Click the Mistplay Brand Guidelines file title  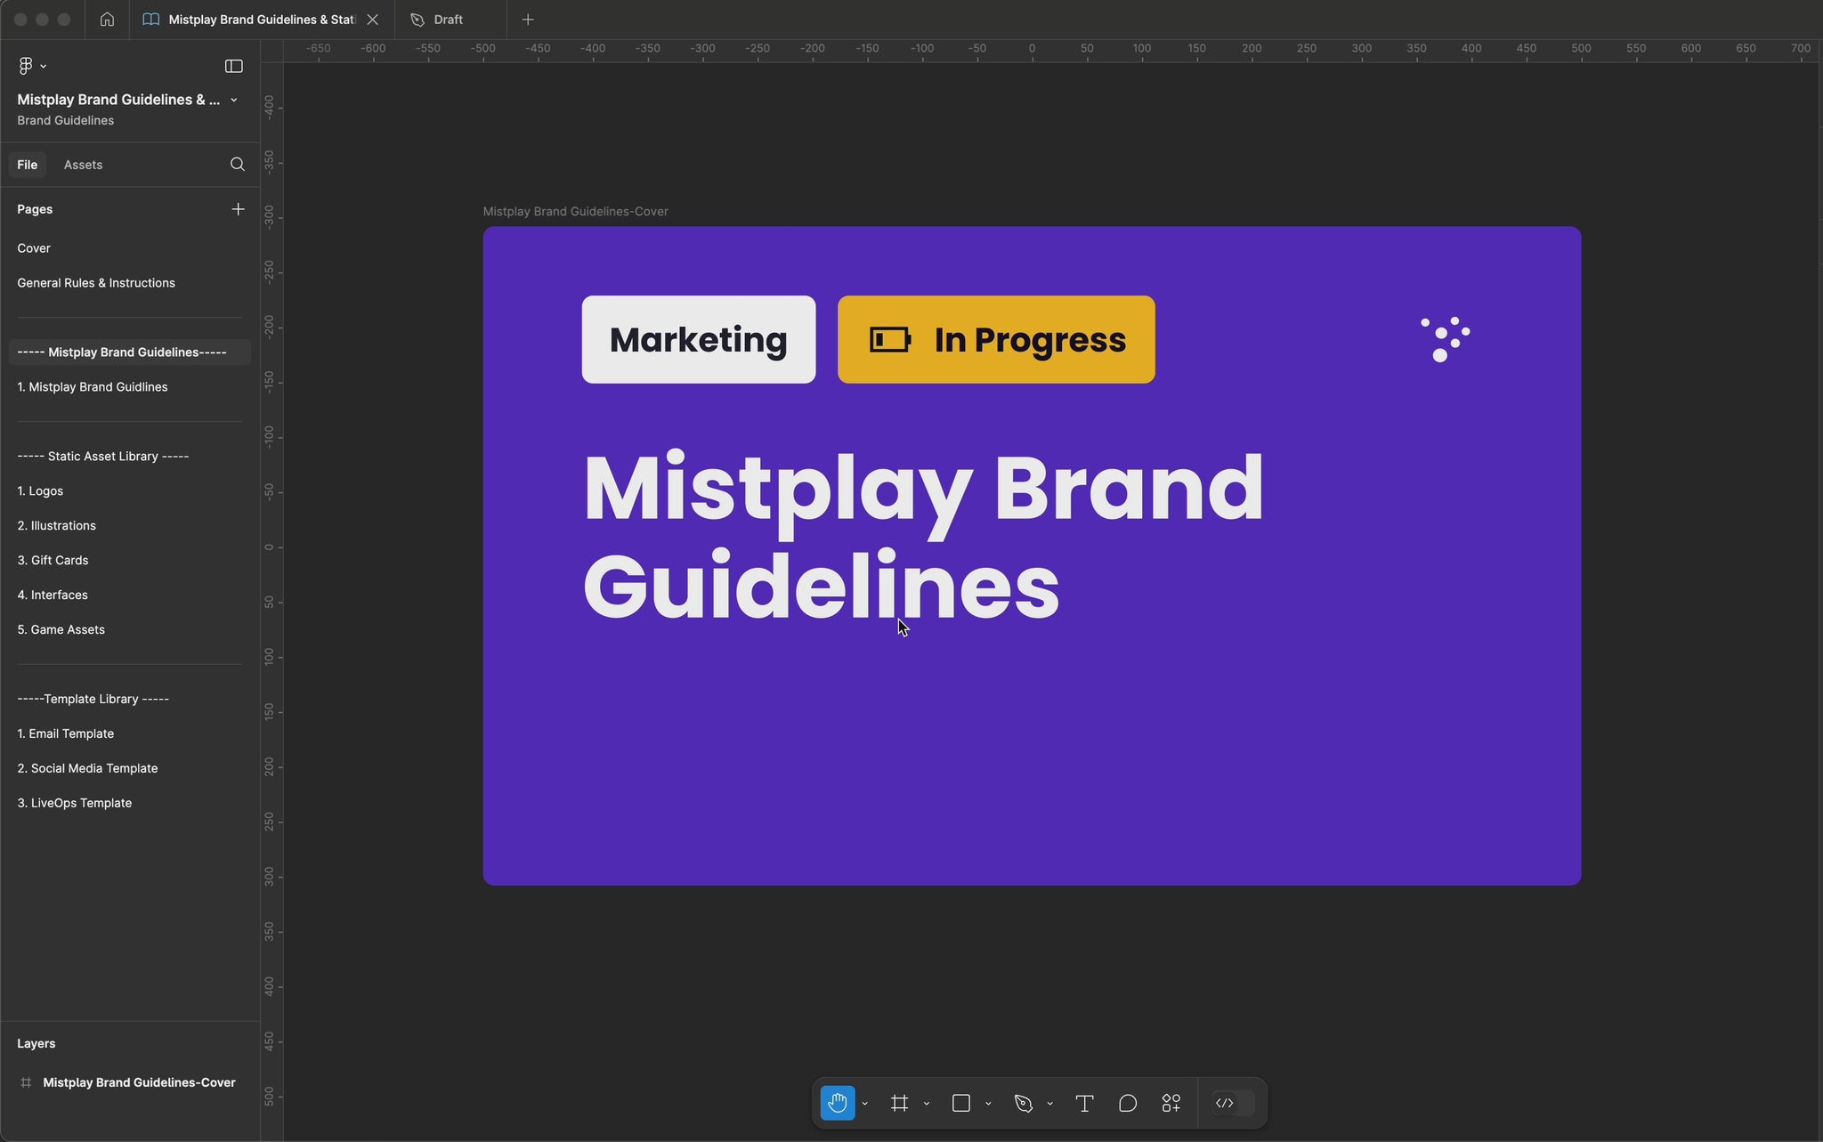point(118,100)
